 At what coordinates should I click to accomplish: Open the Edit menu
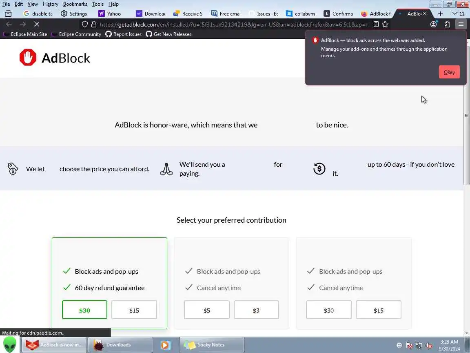19,4
